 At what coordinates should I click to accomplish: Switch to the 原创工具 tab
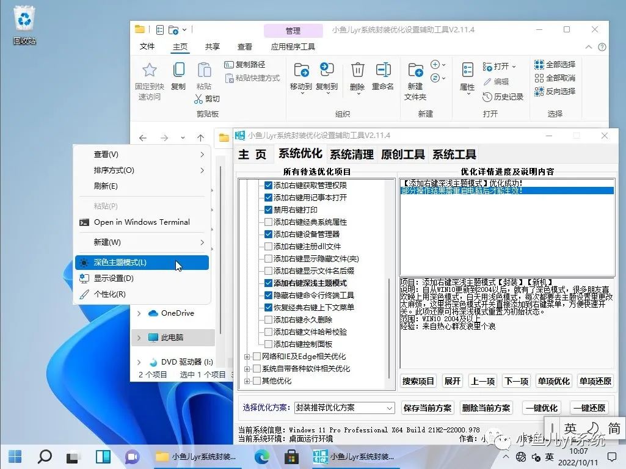click(x=403, y=155)
